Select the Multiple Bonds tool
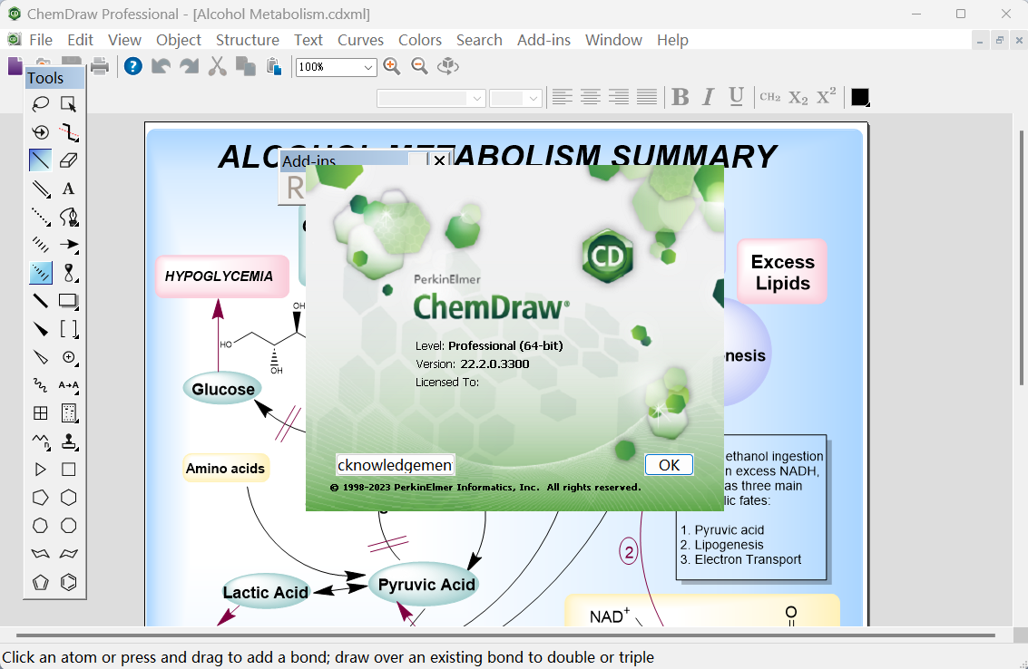Viewport: 1028px width, 669px height. tap(41, 188)
